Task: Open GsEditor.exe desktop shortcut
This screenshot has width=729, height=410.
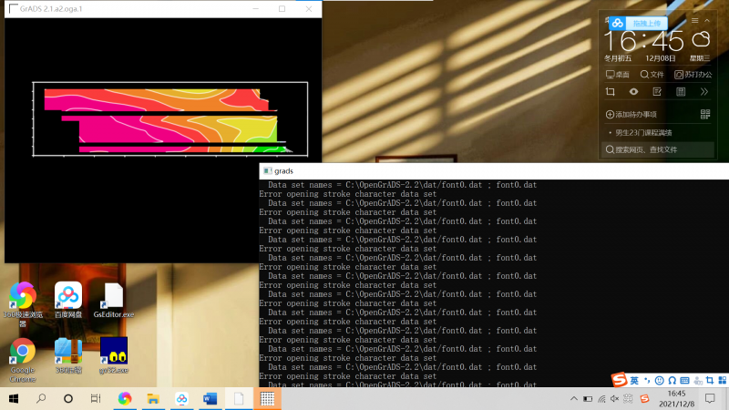Action: pyautogui.click(x=113, y=297)
